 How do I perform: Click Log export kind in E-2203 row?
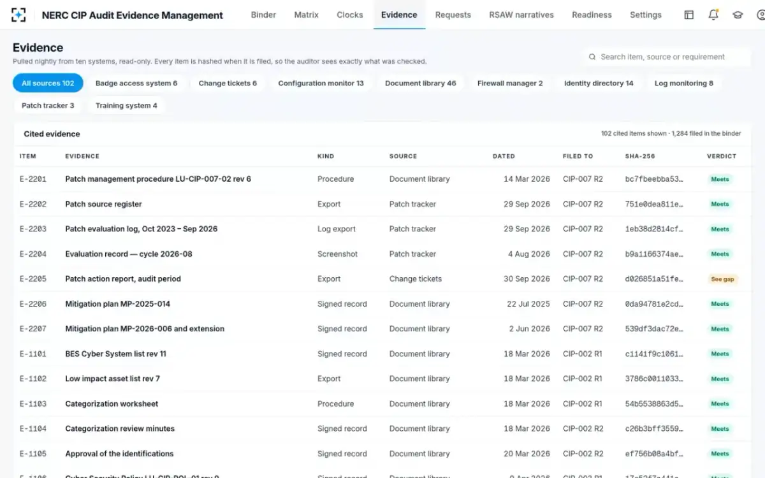coord(337,229)
